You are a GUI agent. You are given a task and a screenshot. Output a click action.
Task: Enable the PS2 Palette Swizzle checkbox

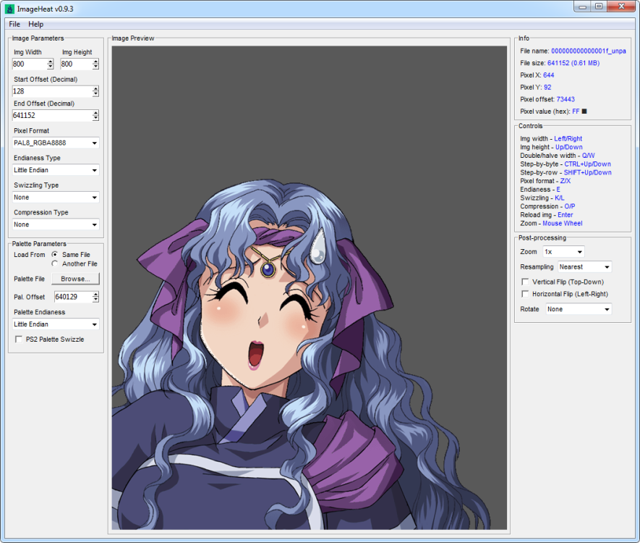click(x=19, y=340)
